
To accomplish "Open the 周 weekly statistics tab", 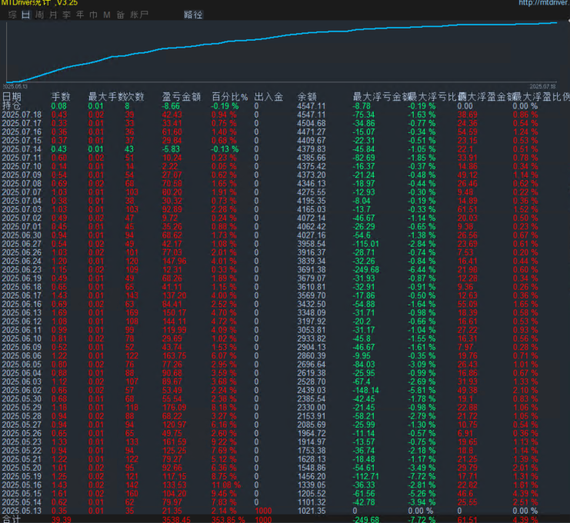I will tap(40, 15).
